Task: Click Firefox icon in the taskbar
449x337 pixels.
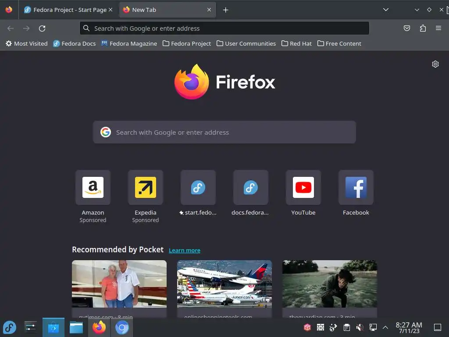Action: (x=99, y=327)
